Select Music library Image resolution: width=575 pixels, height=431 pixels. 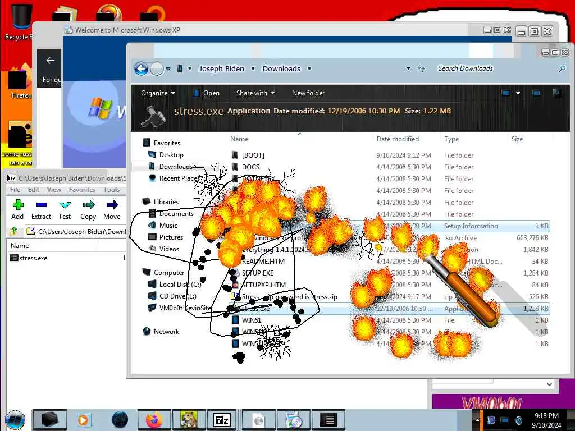click(x=163, y=226)
